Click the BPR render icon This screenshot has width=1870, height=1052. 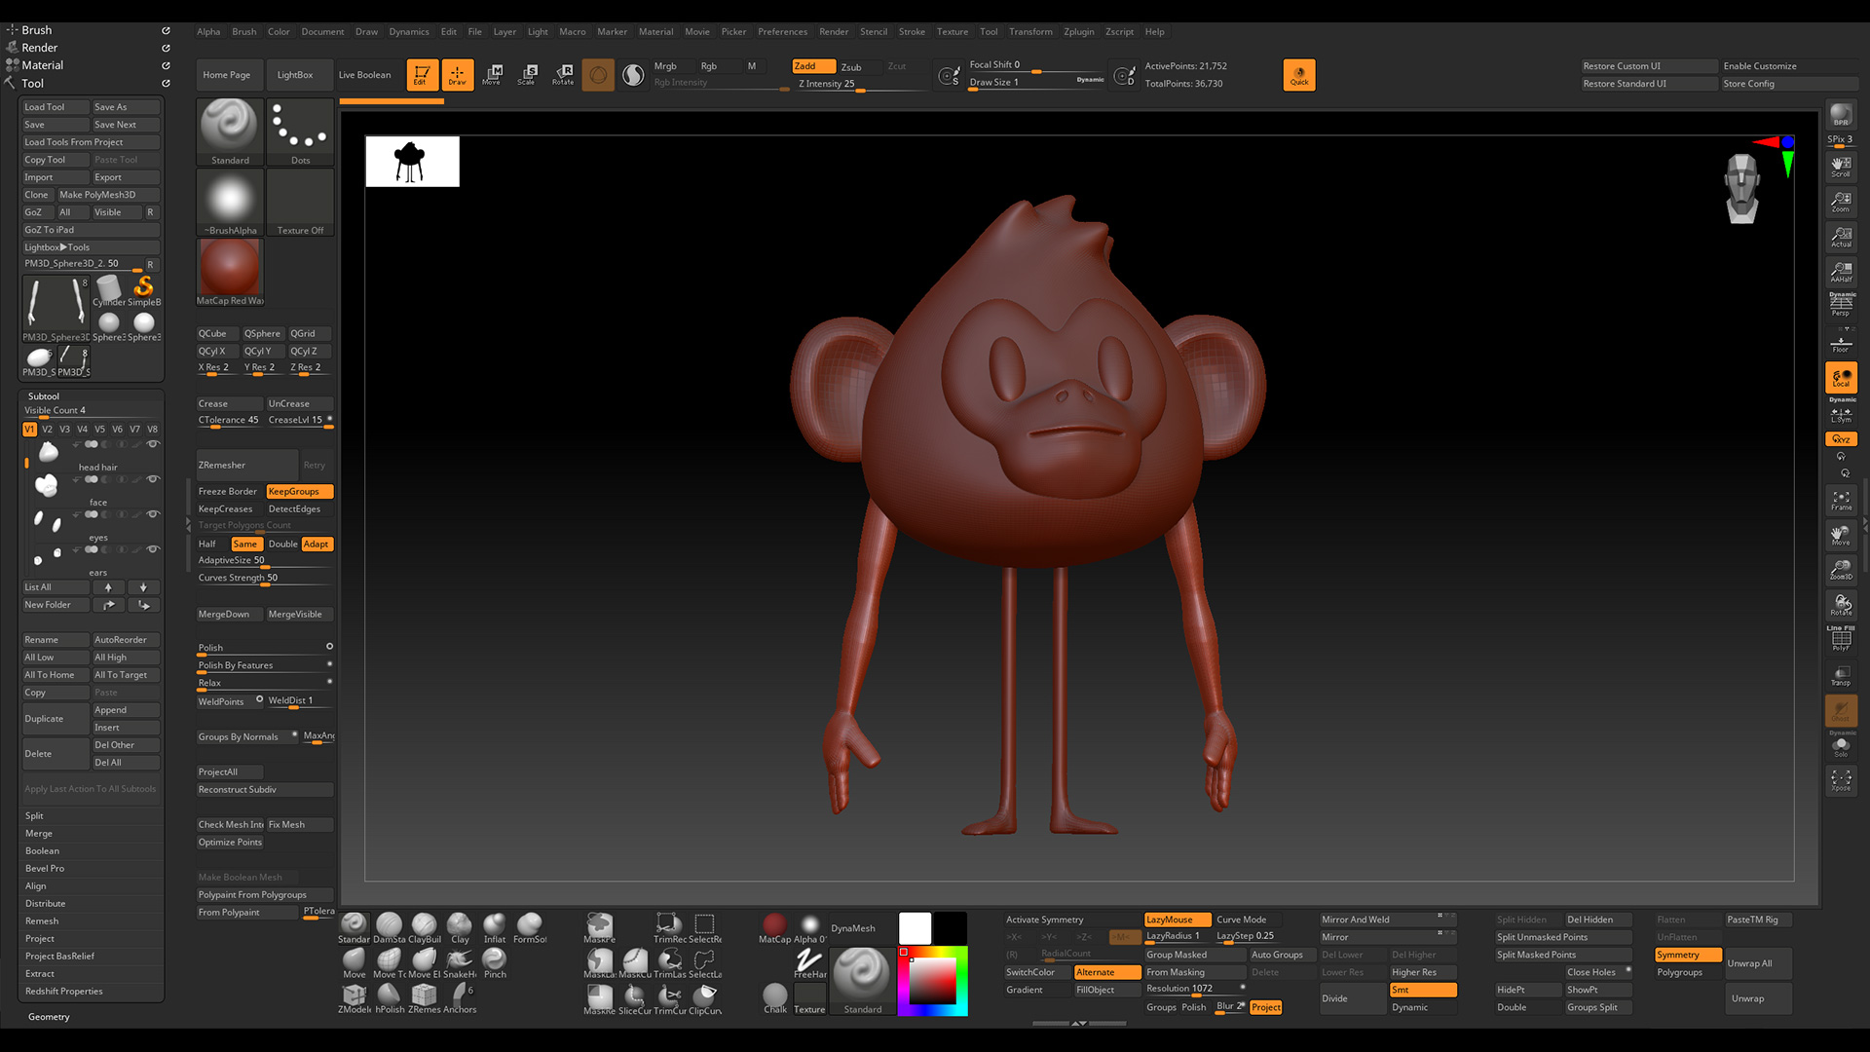[1840, 114]
